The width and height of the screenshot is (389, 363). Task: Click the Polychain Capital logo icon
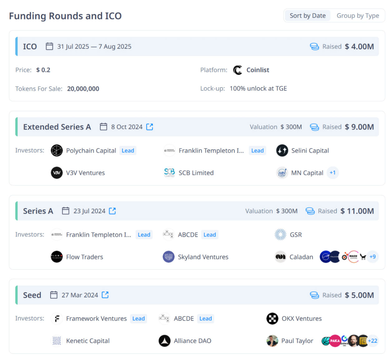pos(57,151)
